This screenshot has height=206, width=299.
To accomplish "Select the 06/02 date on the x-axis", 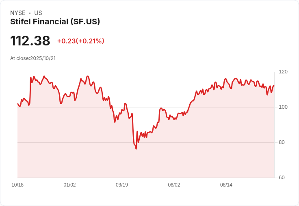I will click(x=174, y=185).
